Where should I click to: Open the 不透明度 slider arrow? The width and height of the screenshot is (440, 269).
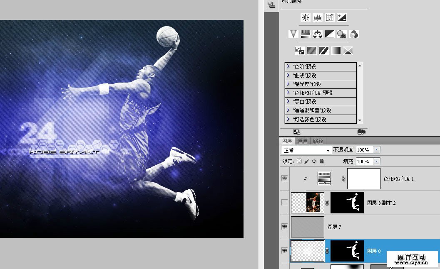click(376, 149)
